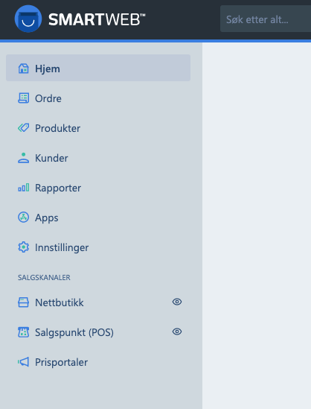311x409 pixels.
Task: Click the Hjem house icon
Action: [x=24, y=69]
